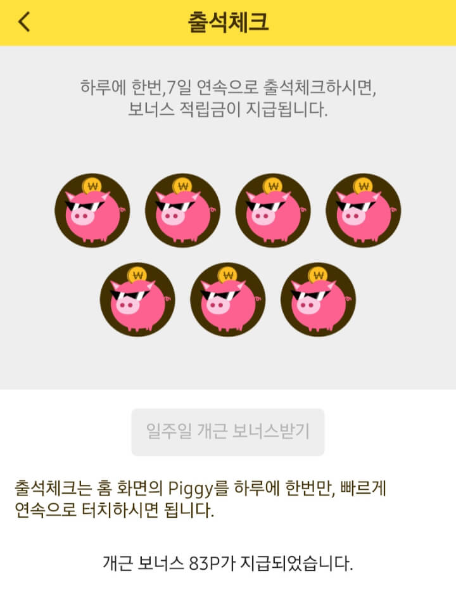
Task: Tap the first piggy stamp in bottom row
Action: pos(137,300)
